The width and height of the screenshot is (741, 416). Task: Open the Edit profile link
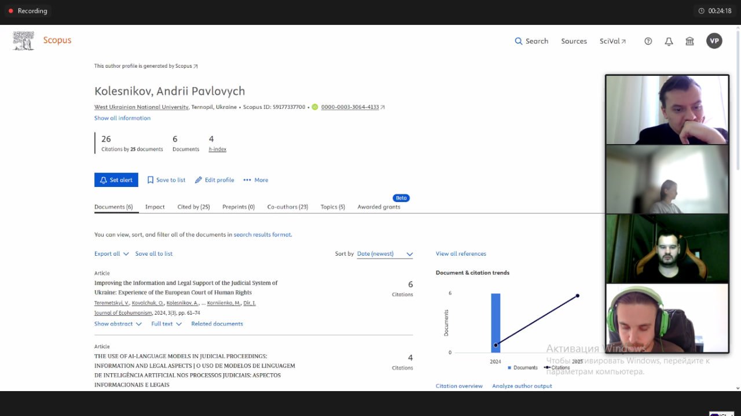click(214, 180)
